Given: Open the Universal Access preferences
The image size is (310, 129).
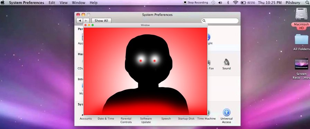Looking at the screenshot, I should (x=227, y=116).
